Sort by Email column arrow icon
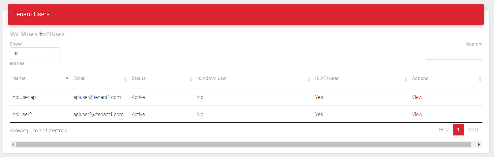The image size is (494, 157). coord(125,79)
